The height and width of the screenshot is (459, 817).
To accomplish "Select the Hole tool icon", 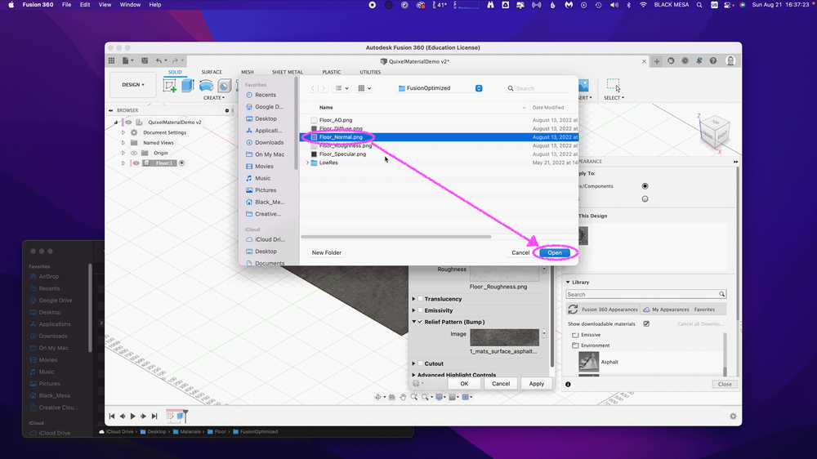I will click(225, 86).
